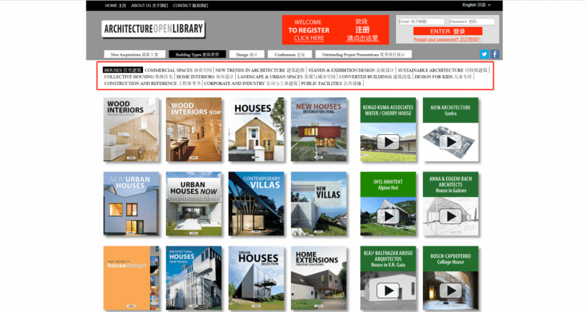586x312 pixels.
Task: Expand the English language dropdown
Action: coord(476,5)
